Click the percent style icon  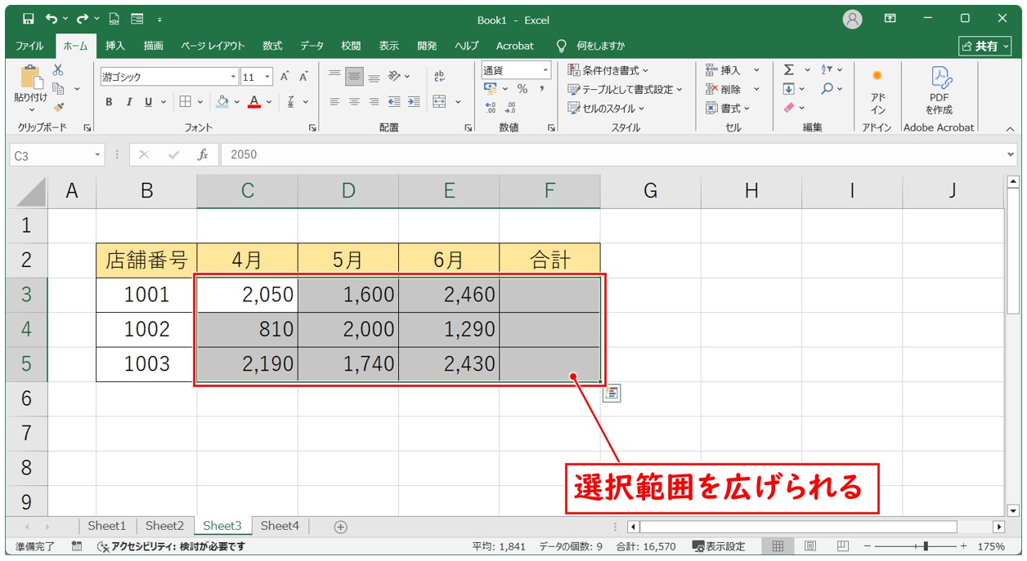[522, 89]
